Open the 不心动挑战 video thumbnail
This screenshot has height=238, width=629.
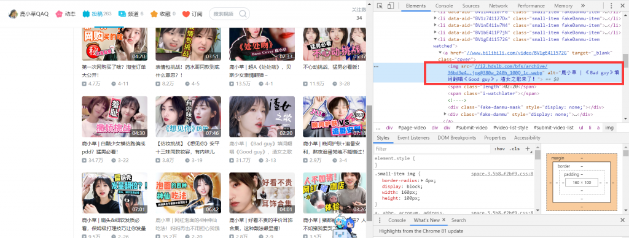coord(335,44)
